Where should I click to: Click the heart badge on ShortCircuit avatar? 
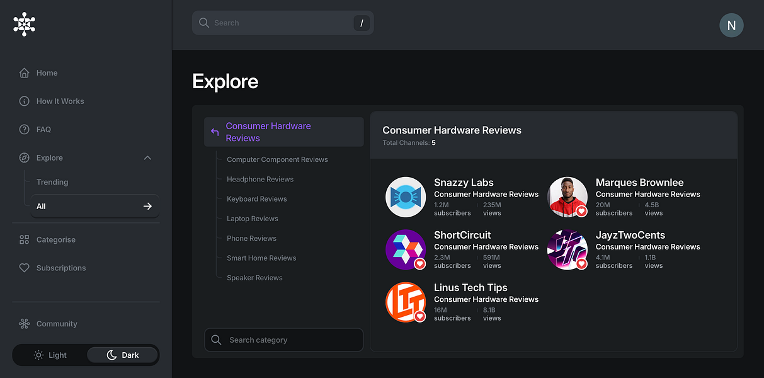click(x=420, y=264)
